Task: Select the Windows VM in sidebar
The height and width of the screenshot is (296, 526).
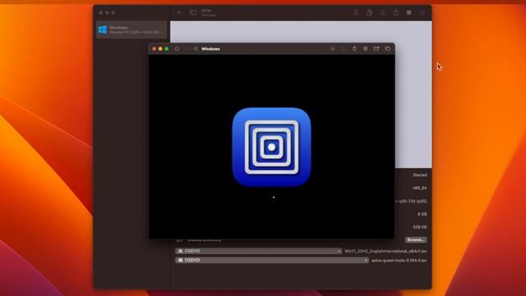Action: click(x=131, y=30)
